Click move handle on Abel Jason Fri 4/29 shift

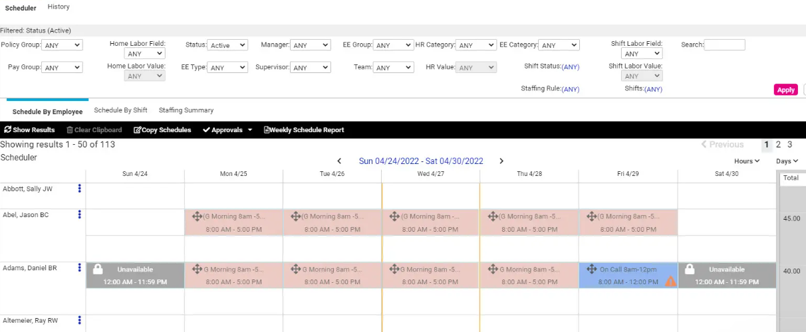pos(591,216)
